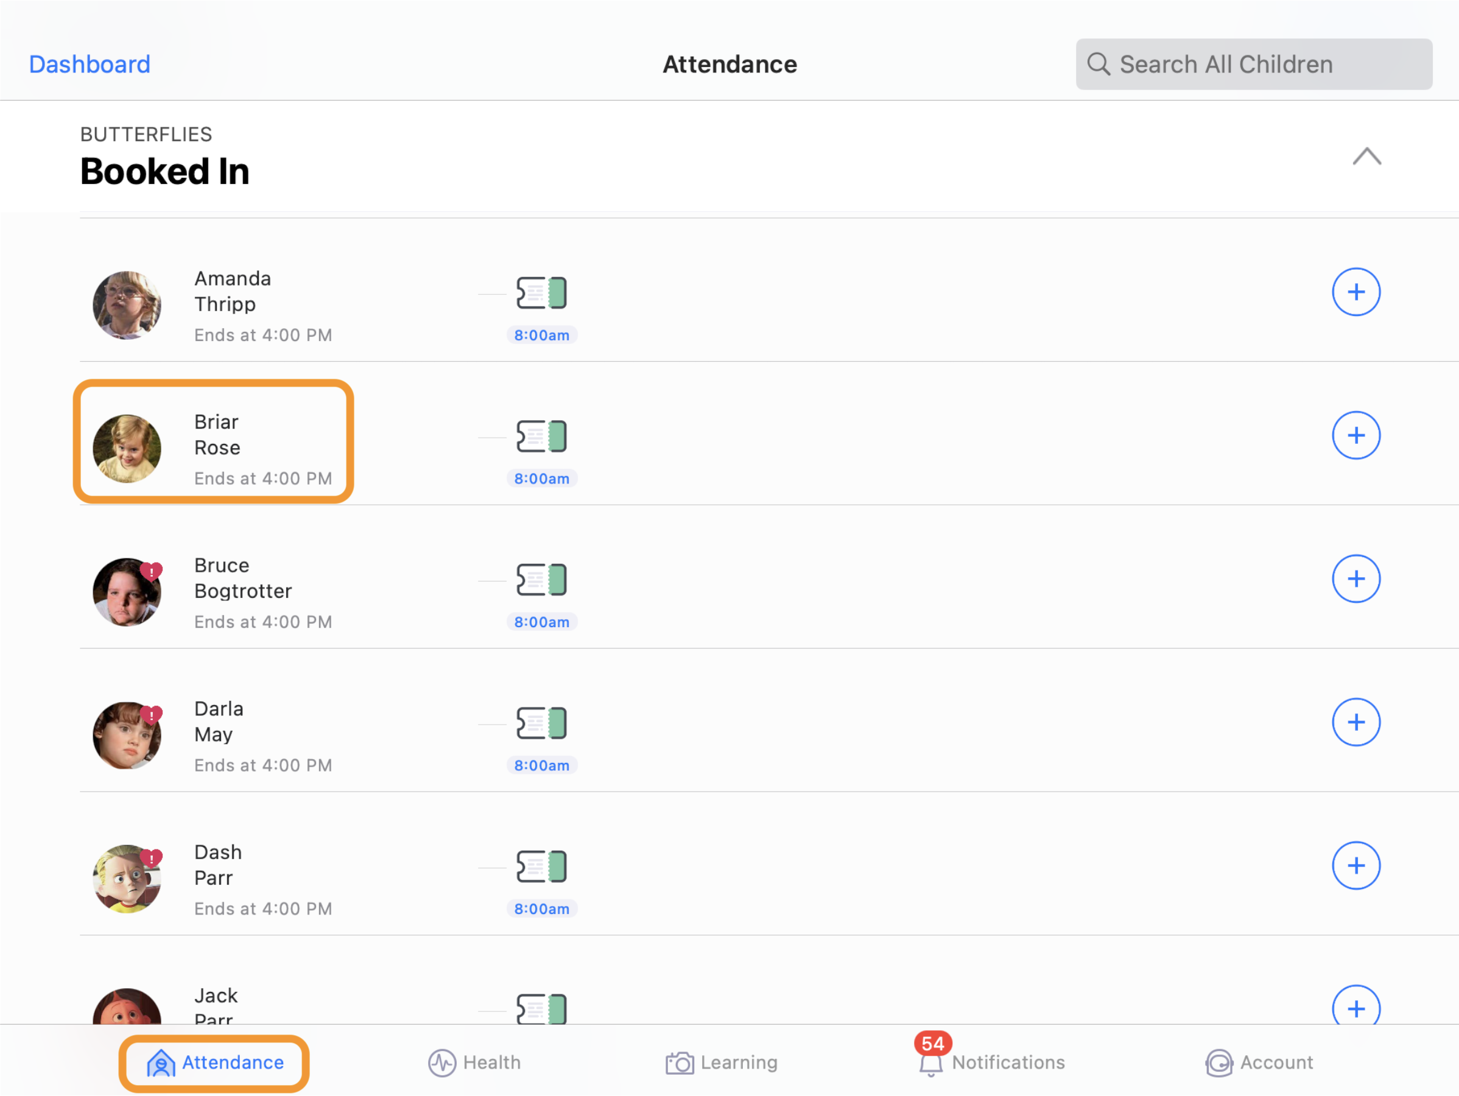The image size is (1459, 1096).
Task: Open Amanda Thripp's session ticket icon
Action: pos(541,292)
